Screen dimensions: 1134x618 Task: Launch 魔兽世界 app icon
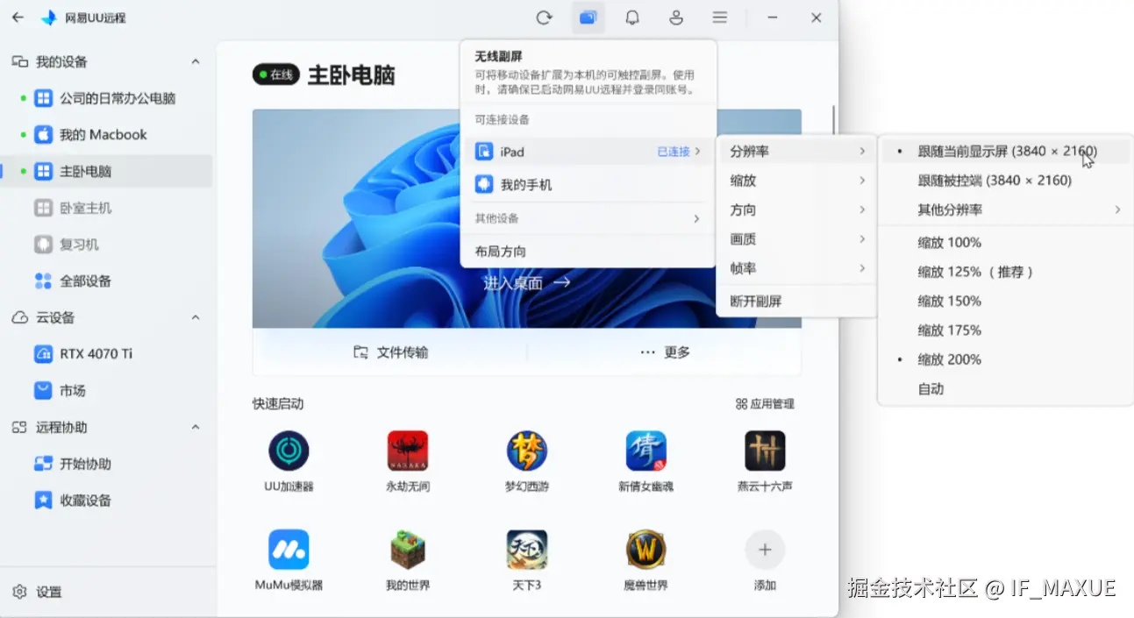[x=646, y=550]
